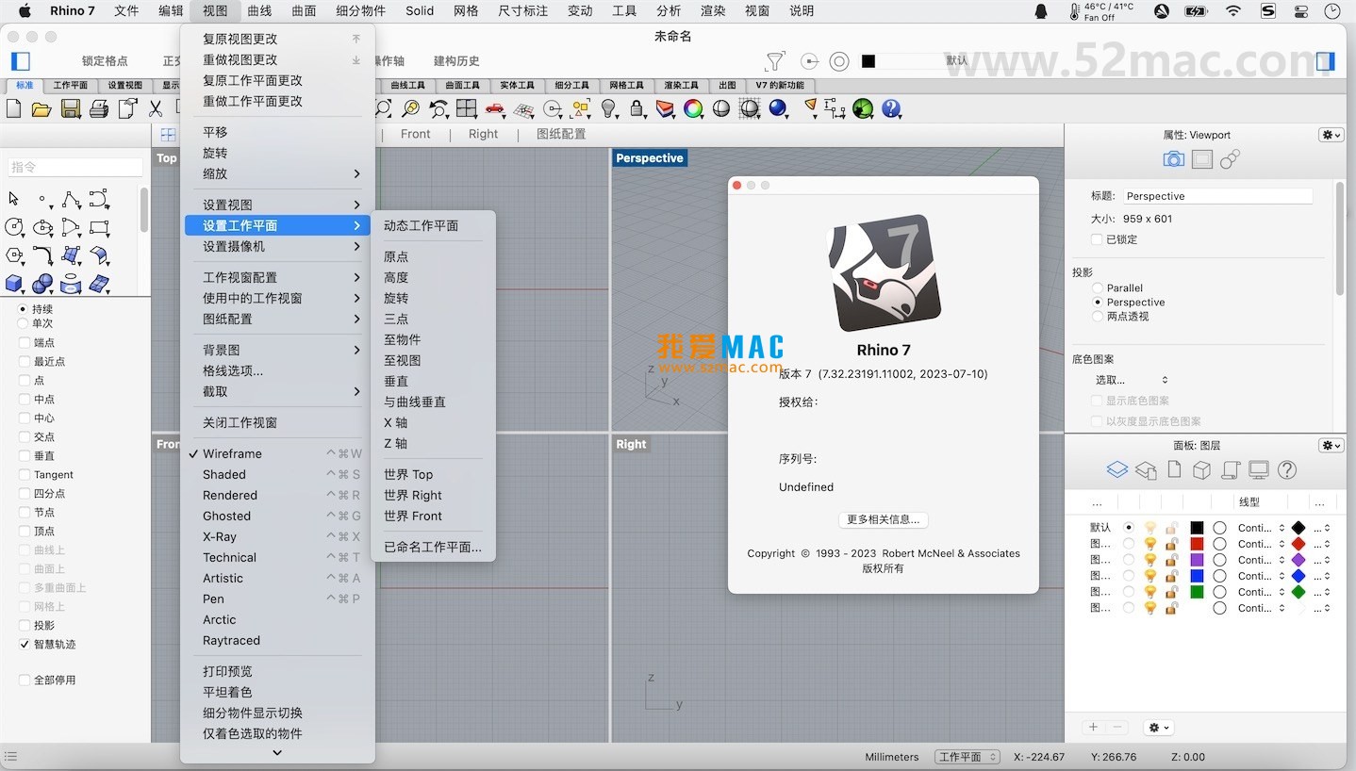Click the 更多相关信息 button in the About dialog
Image resolution: width=1356 pixels, height=771 pixels.
point(883,519)
